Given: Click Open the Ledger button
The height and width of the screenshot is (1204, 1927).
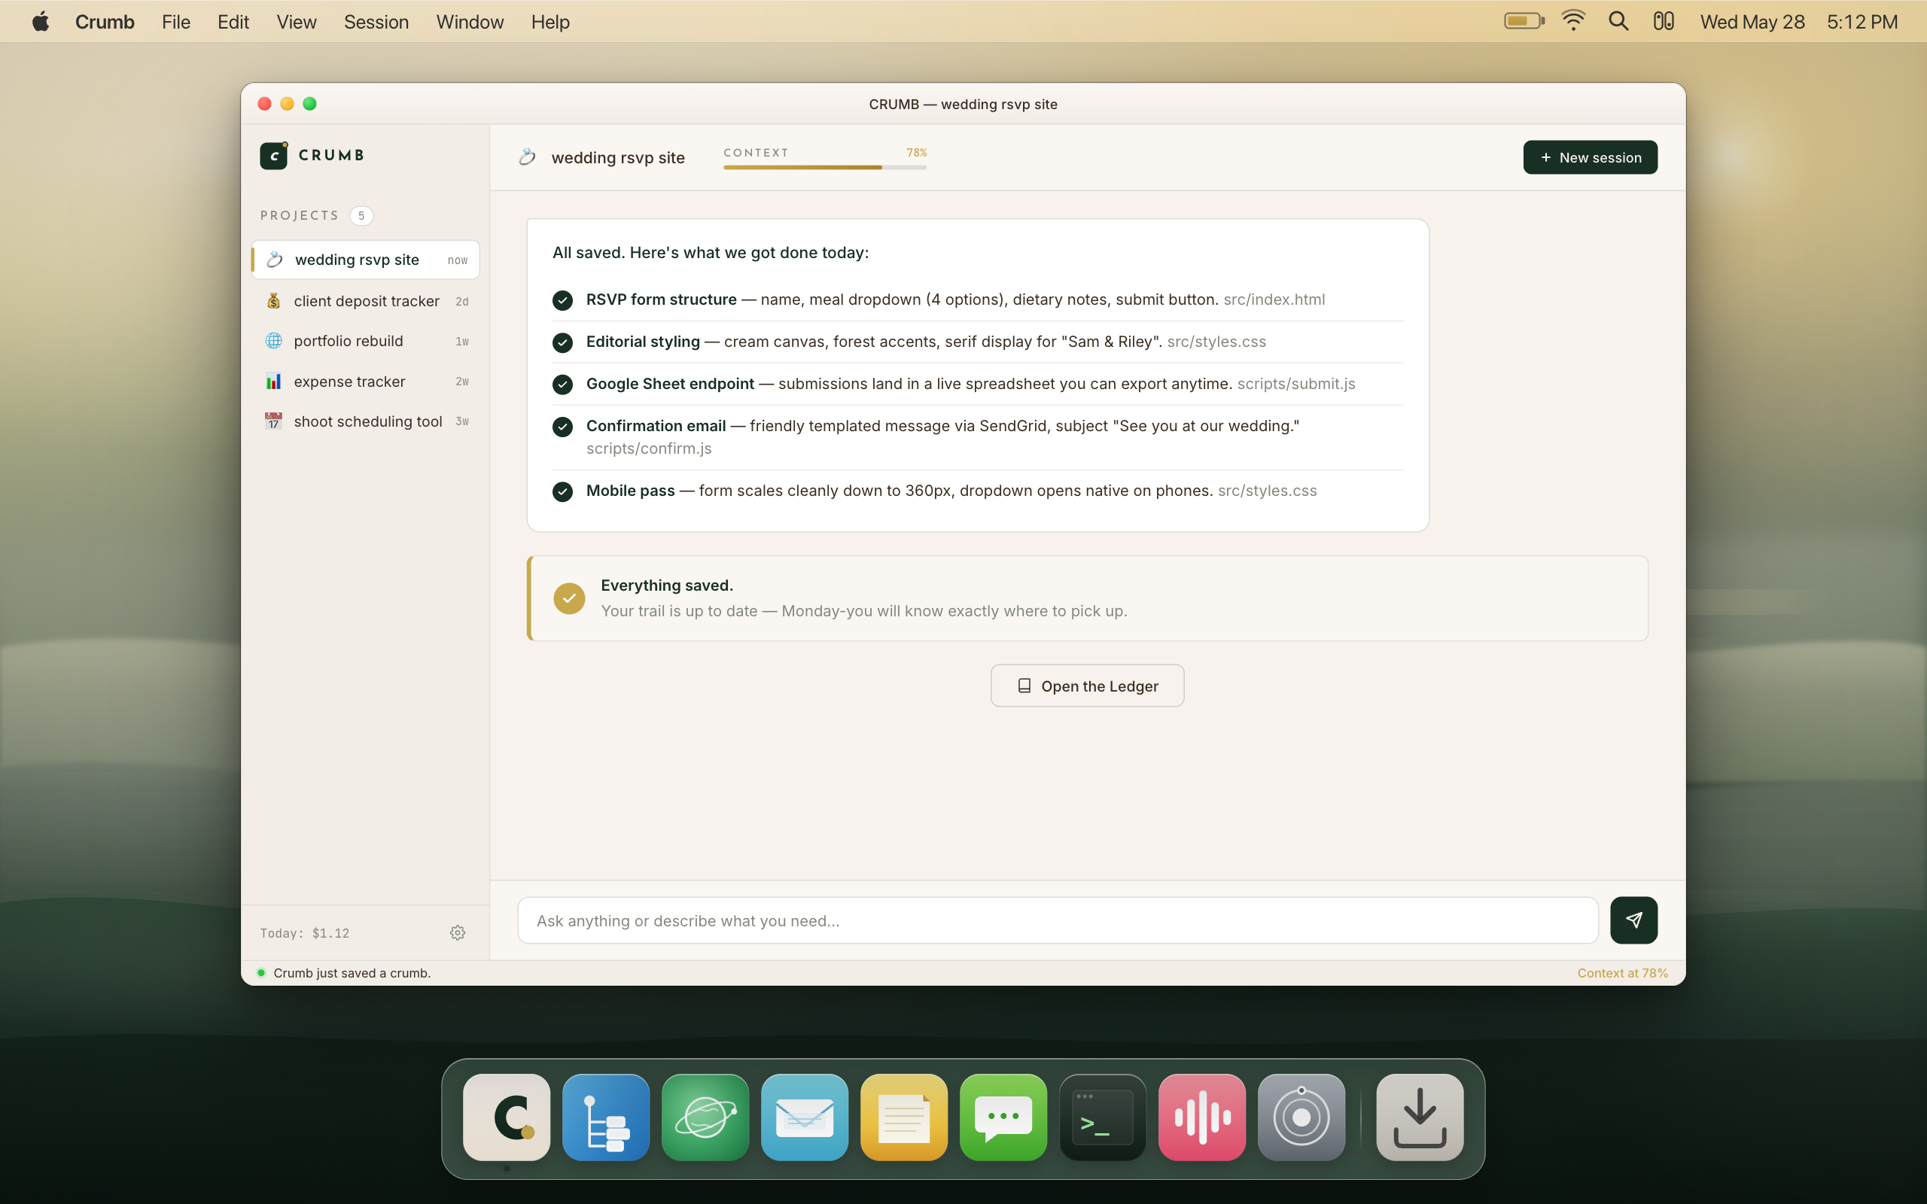Looking at the screenshot, I should point(1087,686).
